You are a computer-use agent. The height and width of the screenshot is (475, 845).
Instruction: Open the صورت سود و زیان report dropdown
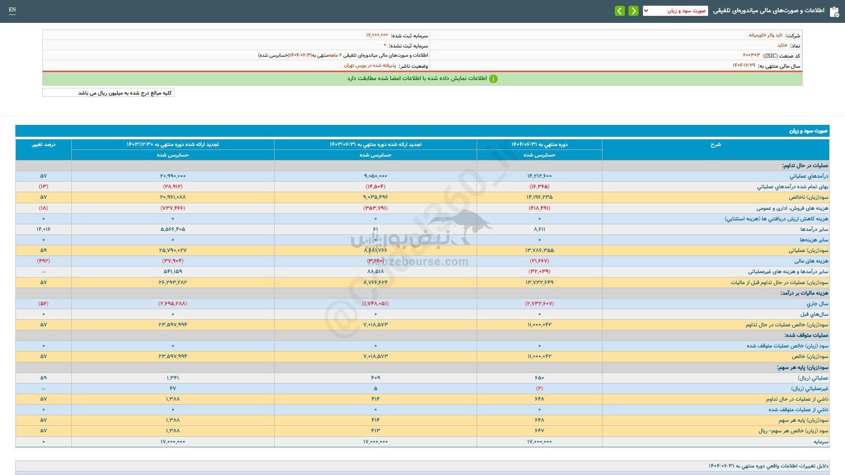[x=675, y=11]
